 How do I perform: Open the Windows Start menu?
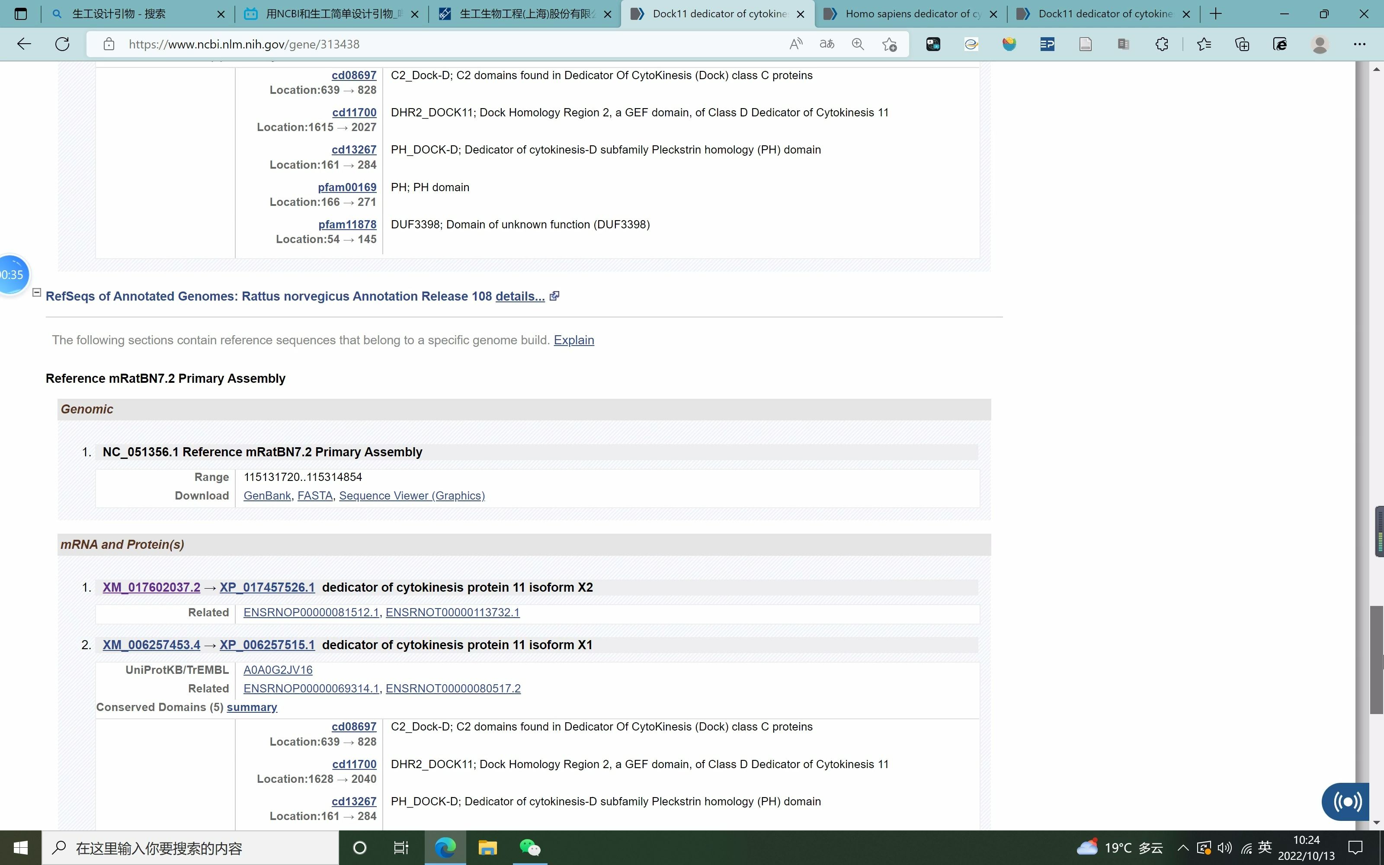[21, 847]
